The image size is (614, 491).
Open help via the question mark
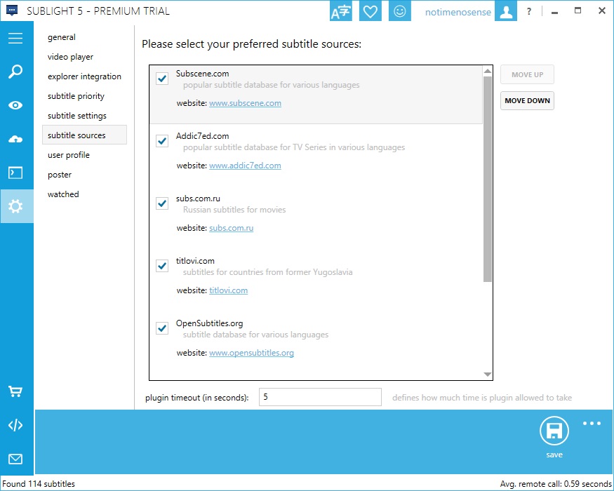529,11
